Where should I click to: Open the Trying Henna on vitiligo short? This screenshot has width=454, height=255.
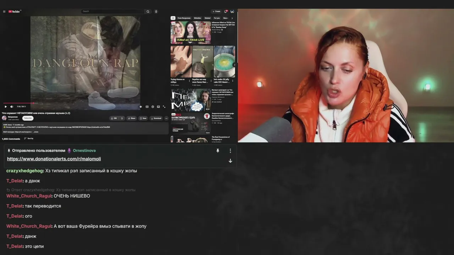pos(181,62)
